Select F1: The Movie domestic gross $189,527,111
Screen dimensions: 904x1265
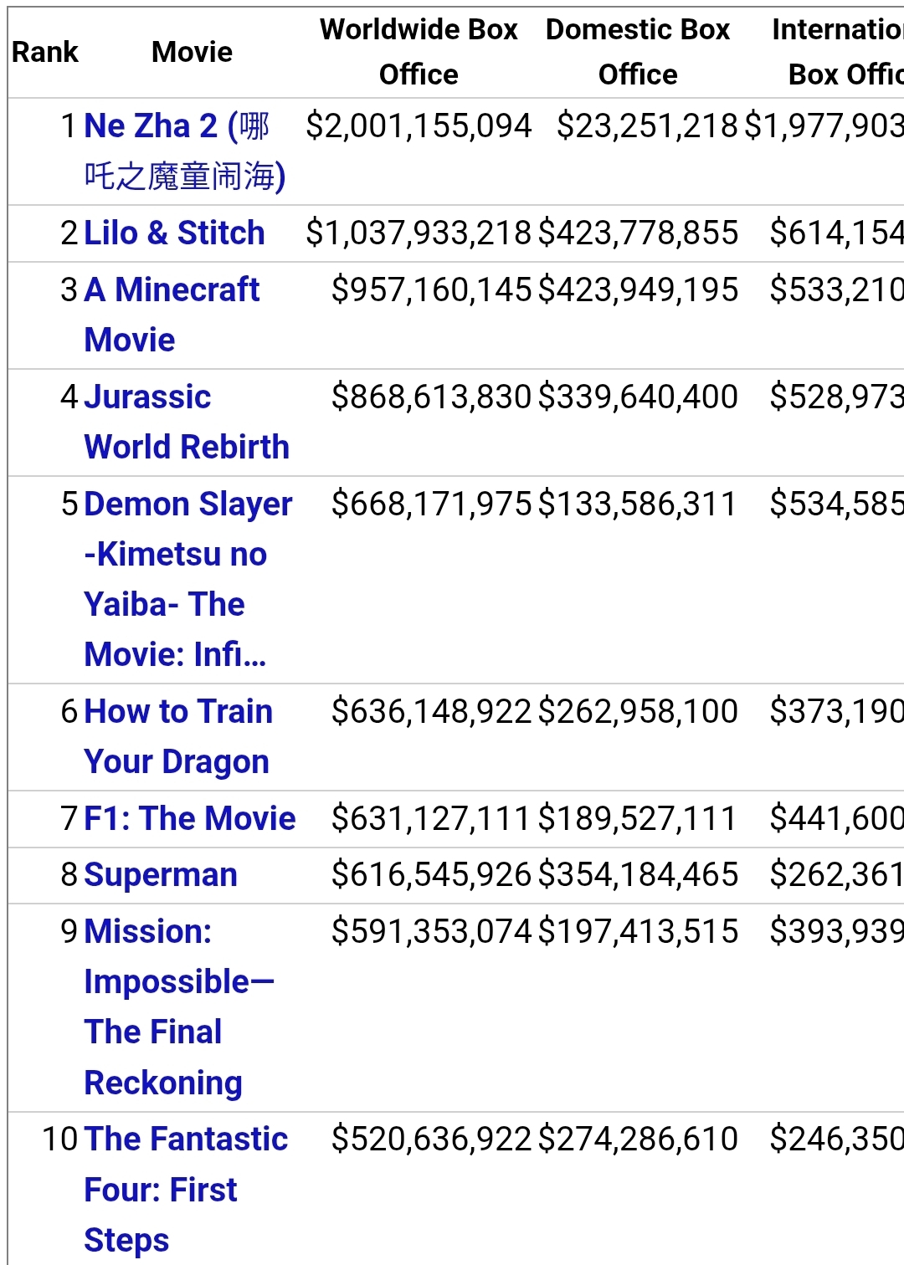point(638,818)
